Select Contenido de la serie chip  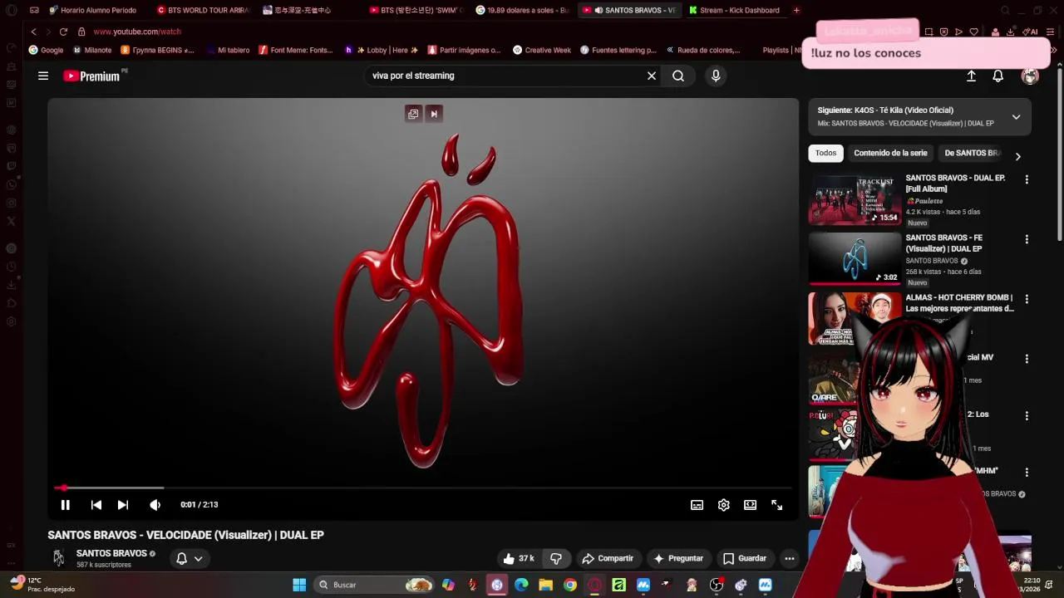tap(890, 153)
